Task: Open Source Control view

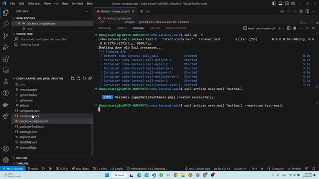Action: (x=5, y=36)
